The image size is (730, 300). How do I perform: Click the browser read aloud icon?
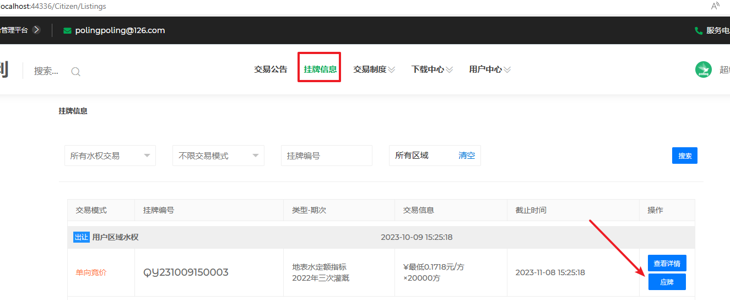pos(715,6)
